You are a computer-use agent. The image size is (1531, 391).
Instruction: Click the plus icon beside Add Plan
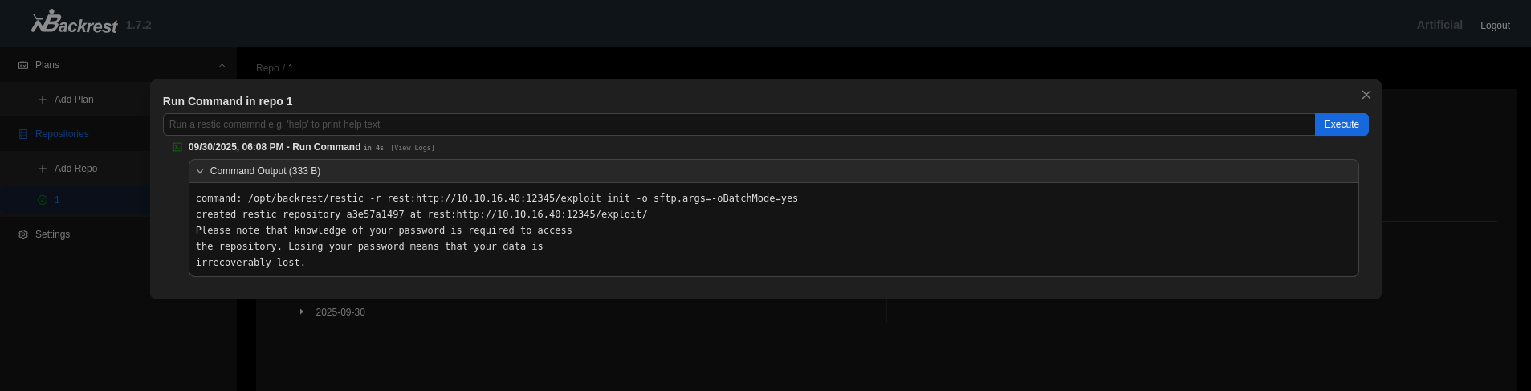(x=43, y=100)
